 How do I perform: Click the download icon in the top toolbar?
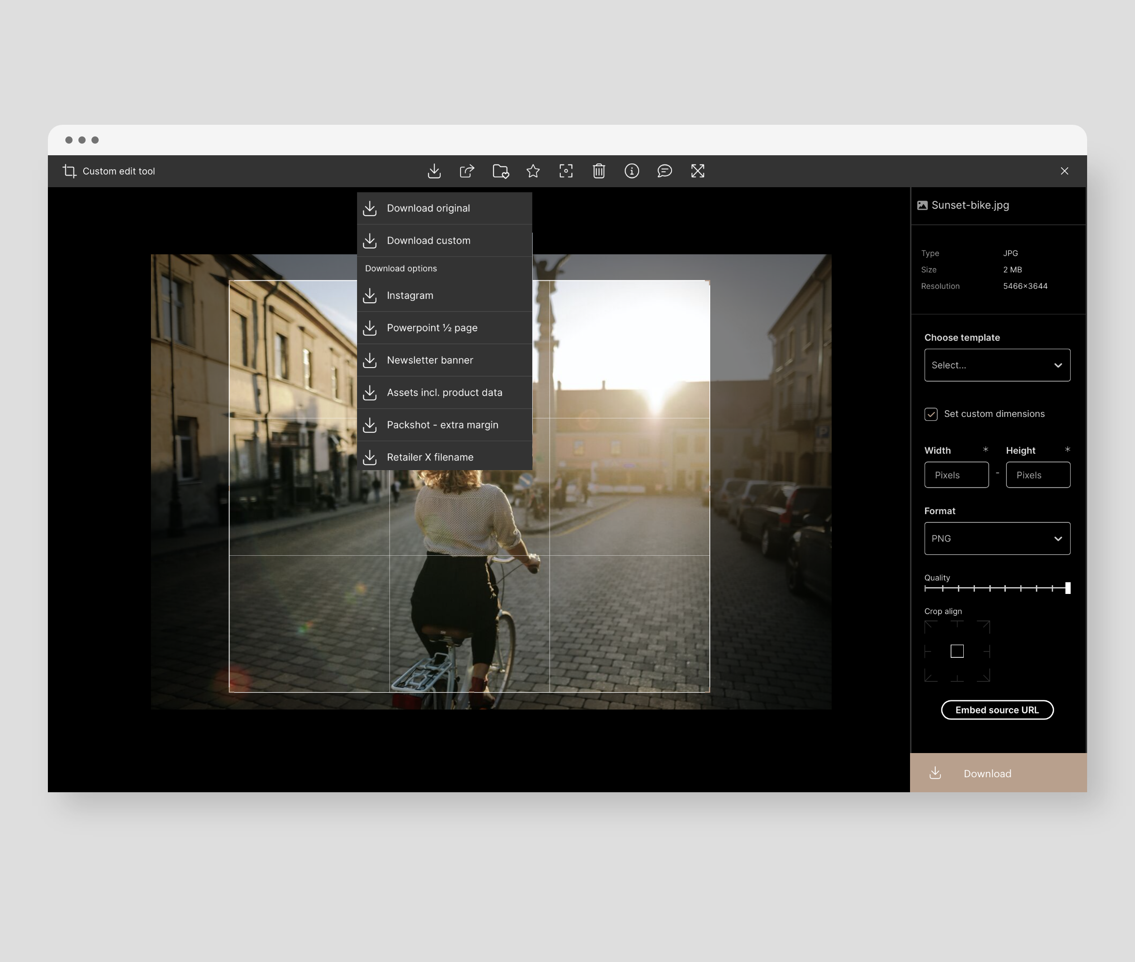pyautogui.click(x=434, y=171)
